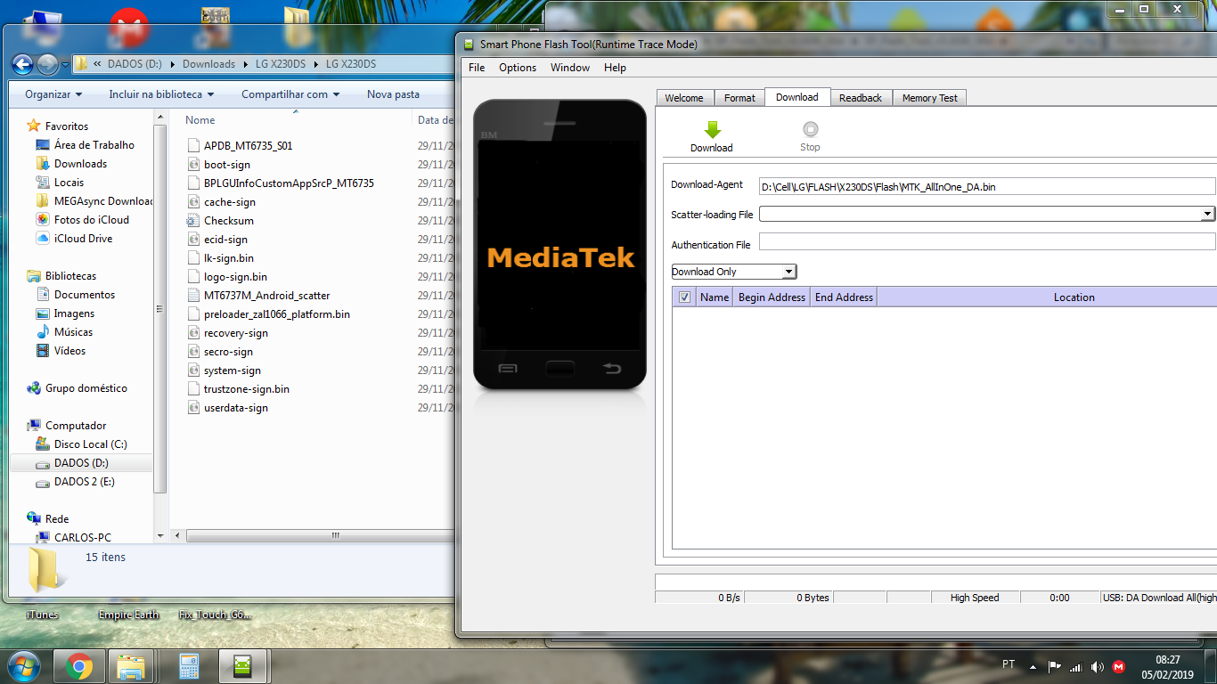Select Grupo doméstico in navigation pane
Screen dimensions: 1217x684
pyautogui.click(x=86, y=388)
